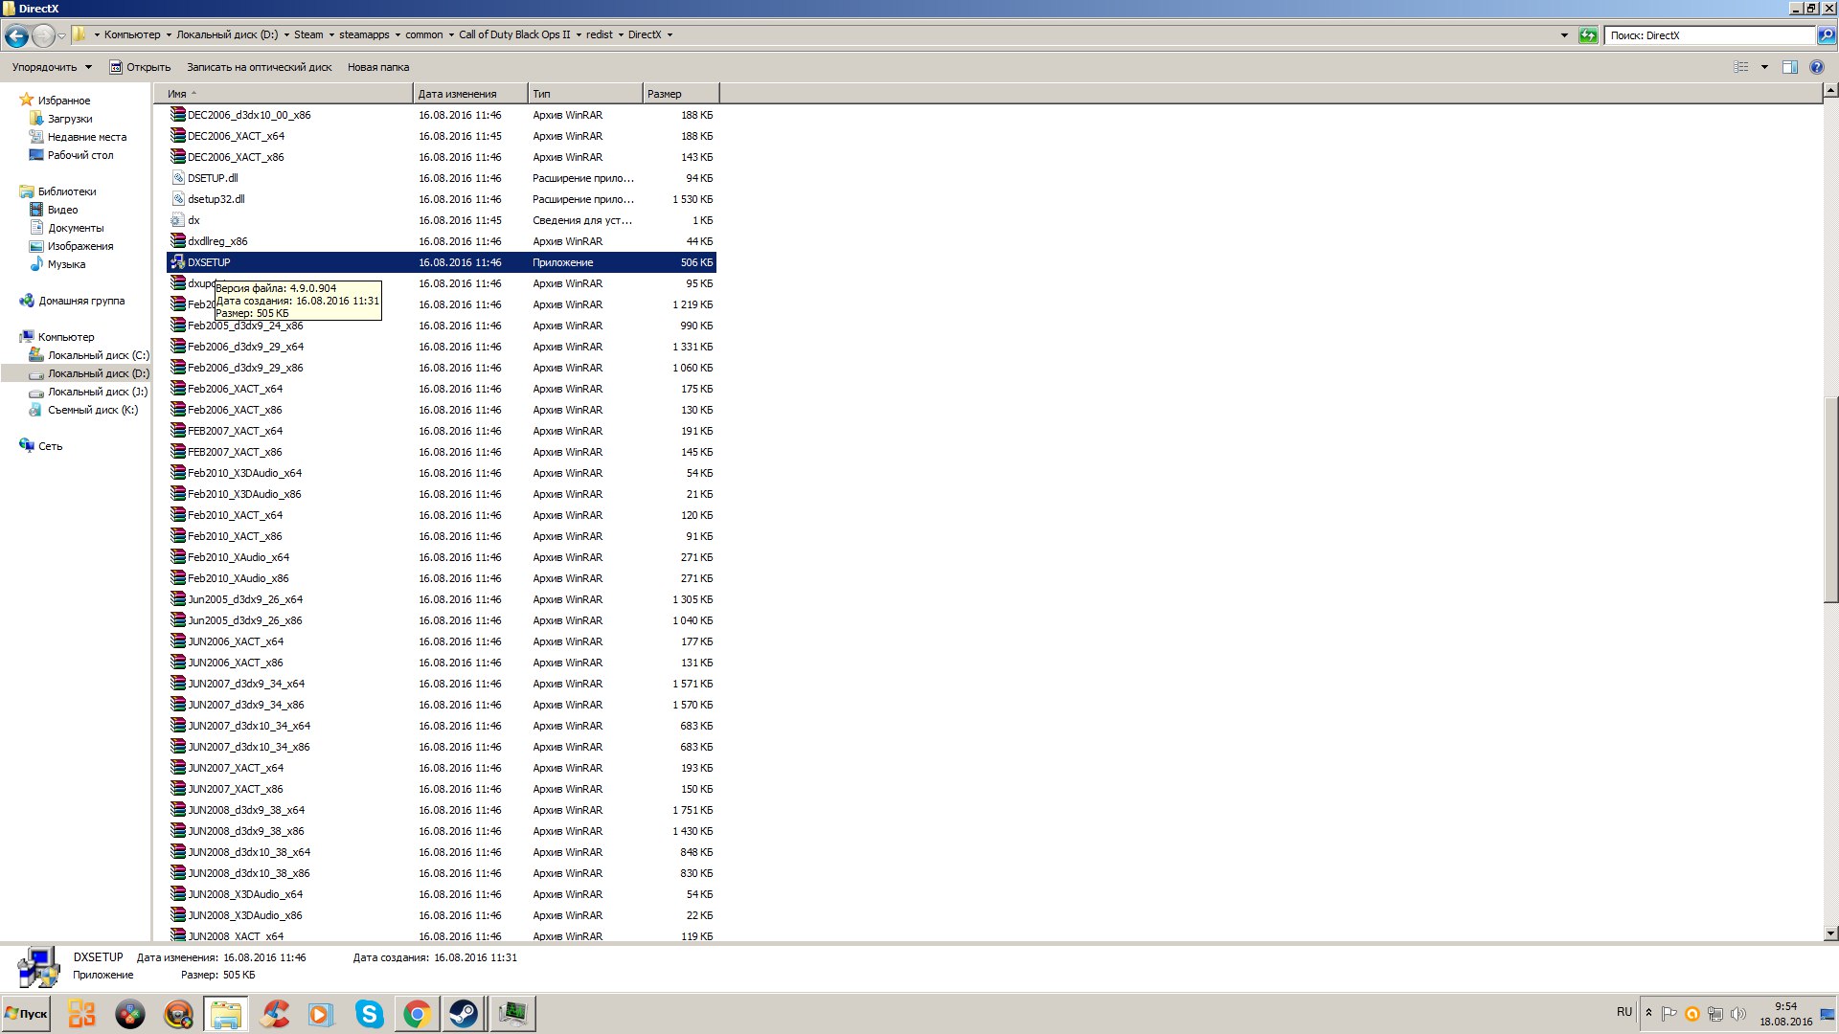1839x1034 pixels.
Task: Switch to Steam on the taskbar
Action: (465, 1014)
